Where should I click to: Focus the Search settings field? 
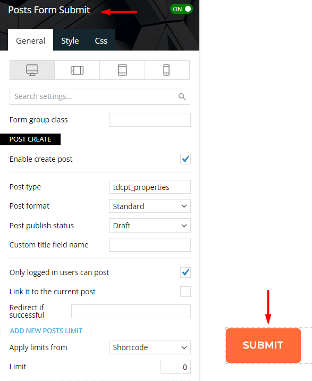click(x=100, y=96)
